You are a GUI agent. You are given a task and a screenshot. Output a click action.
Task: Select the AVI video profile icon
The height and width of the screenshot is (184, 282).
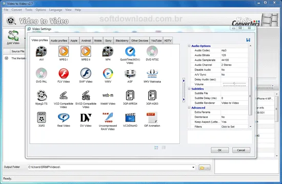pos(42,51)
